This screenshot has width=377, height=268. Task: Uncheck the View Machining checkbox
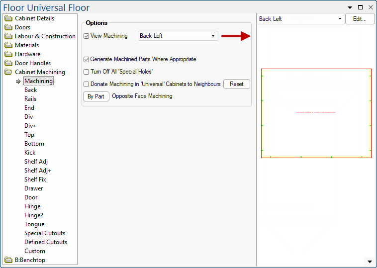87,36
